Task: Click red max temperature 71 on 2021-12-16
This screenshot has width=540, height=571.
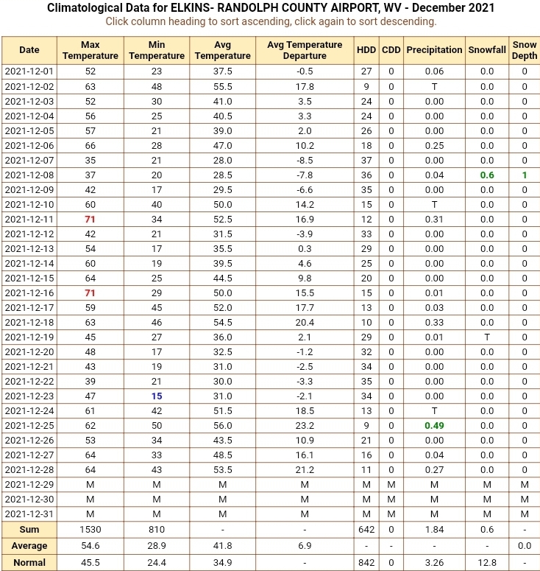Action: (90, 292)
